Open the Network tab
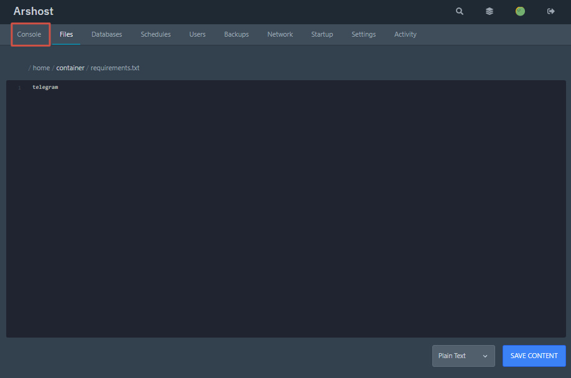Viewport: 571px width, 378px height. coord(280,34)
